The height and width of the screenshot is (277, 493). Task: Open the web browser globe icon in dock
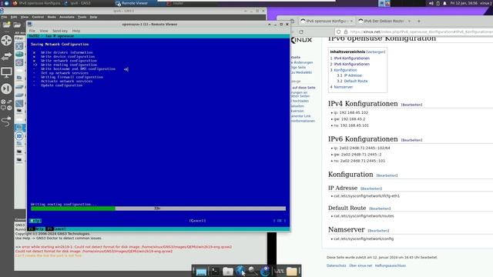pos(240,271)
